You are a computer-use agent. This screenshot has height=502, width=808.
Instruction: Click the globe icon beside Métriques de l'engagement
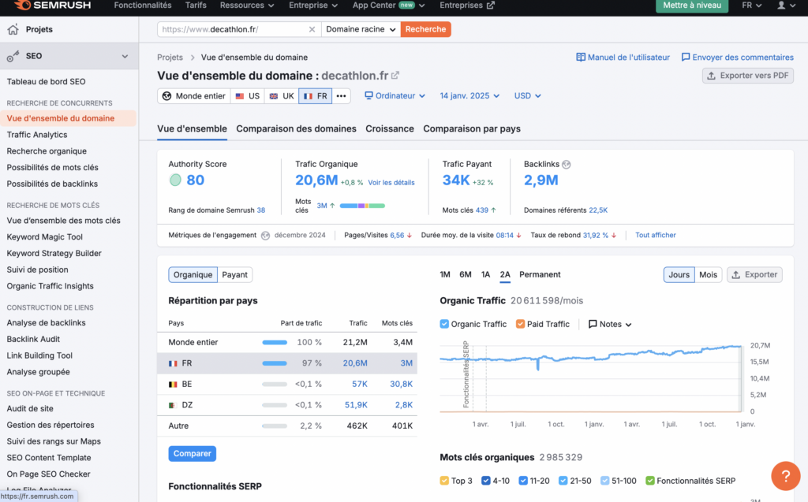(265, 236)
